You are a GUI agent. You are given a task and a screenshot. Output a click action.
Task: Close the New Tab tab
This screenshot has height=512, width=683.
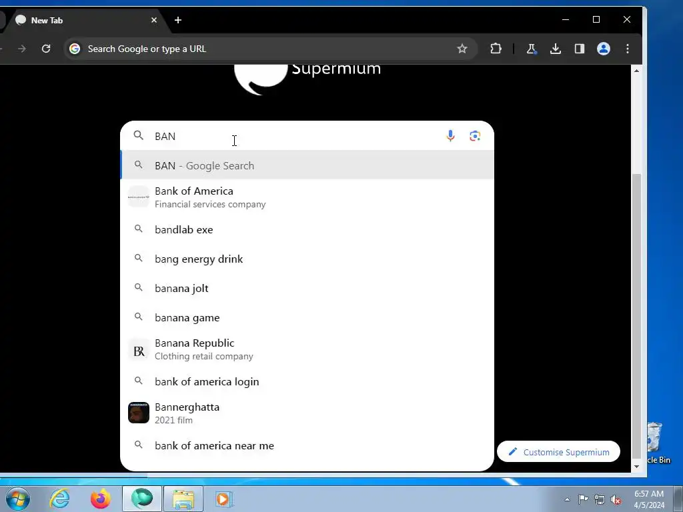pos(154,20)
